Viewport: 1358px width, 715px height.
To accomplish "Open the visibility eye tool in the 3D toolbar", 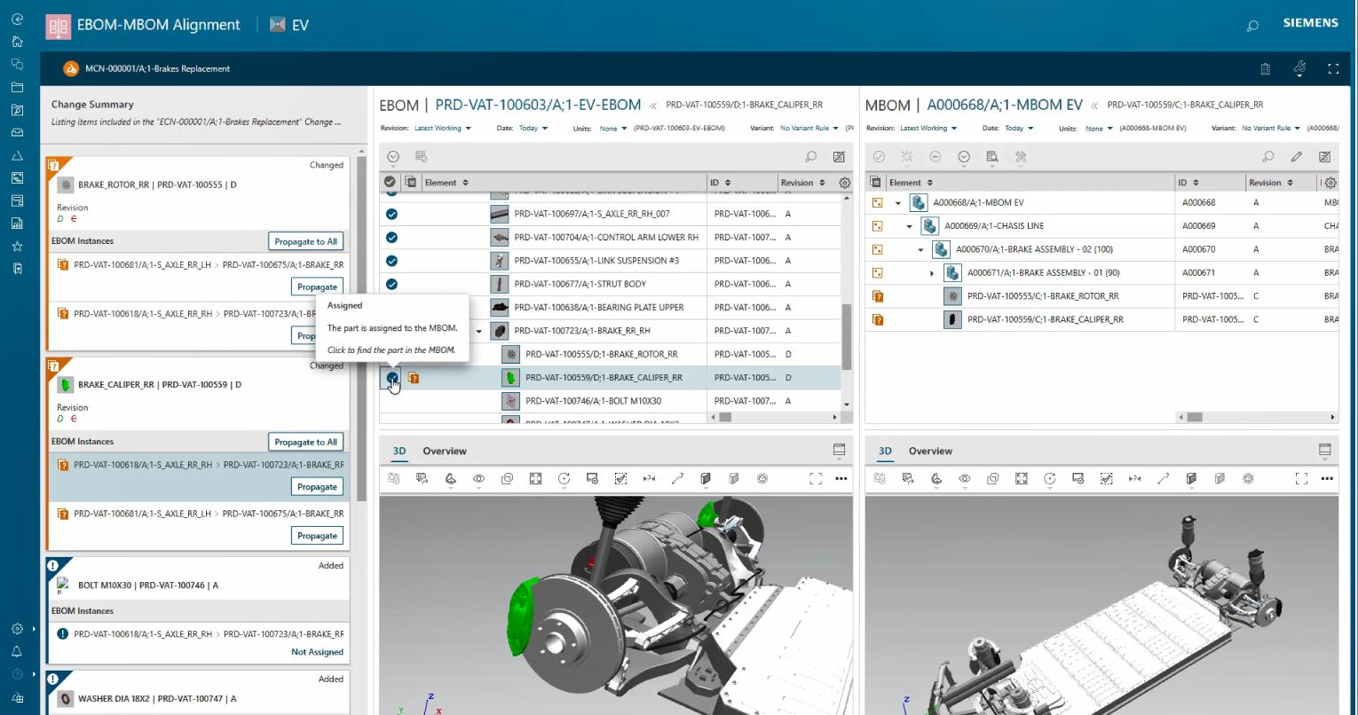I will (x=478, y=478).
